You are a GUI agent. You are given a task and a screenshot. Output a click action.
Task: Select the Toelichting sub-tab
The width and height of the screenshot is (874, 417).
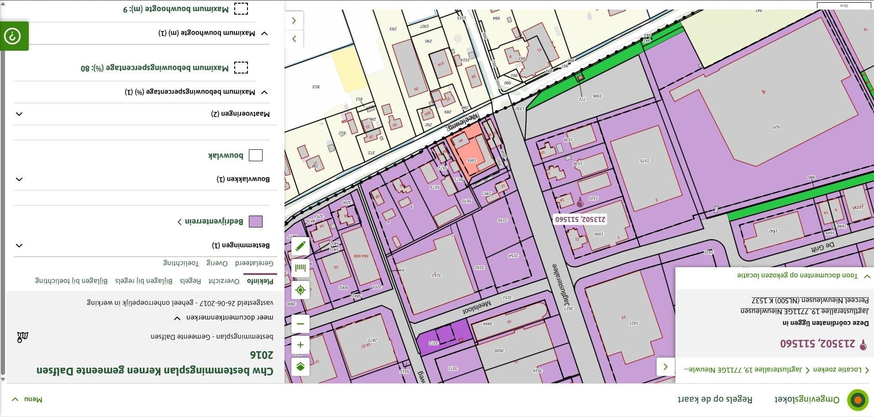click(181, 263)
